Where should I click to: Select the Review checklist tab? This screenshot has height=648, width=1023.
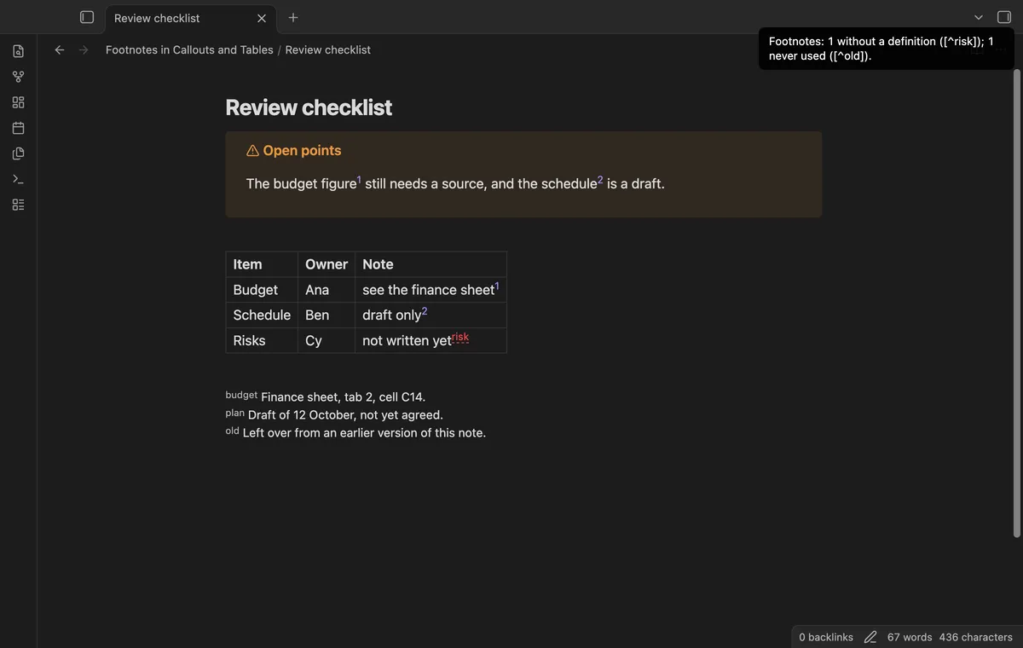point(157,18)
